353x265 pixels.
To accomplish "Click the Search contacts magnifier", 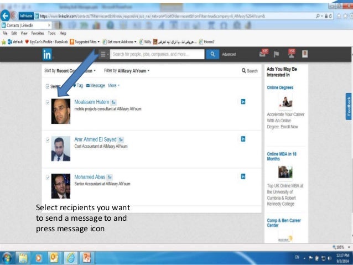I will (243, 71).
